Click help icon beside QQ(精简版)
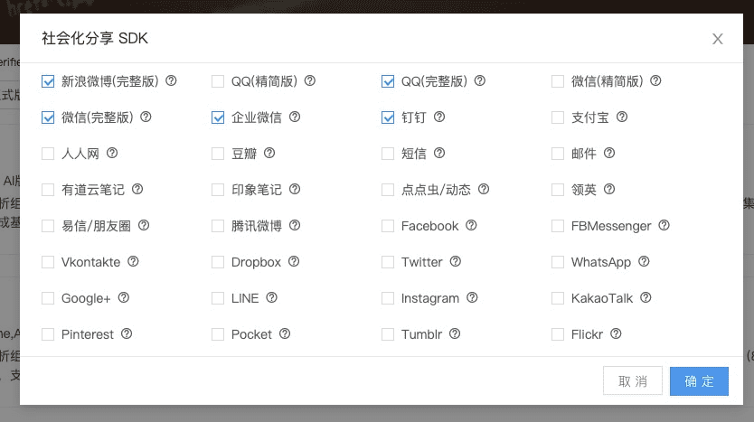Viewport: 754px width, 422px height. pyautogui.click(x=310, y=80)
